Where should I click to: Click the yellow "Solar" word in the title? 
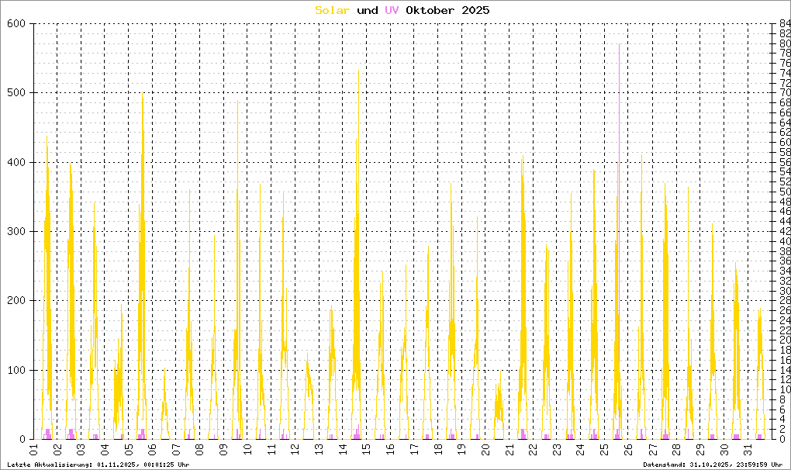[332, 10]
